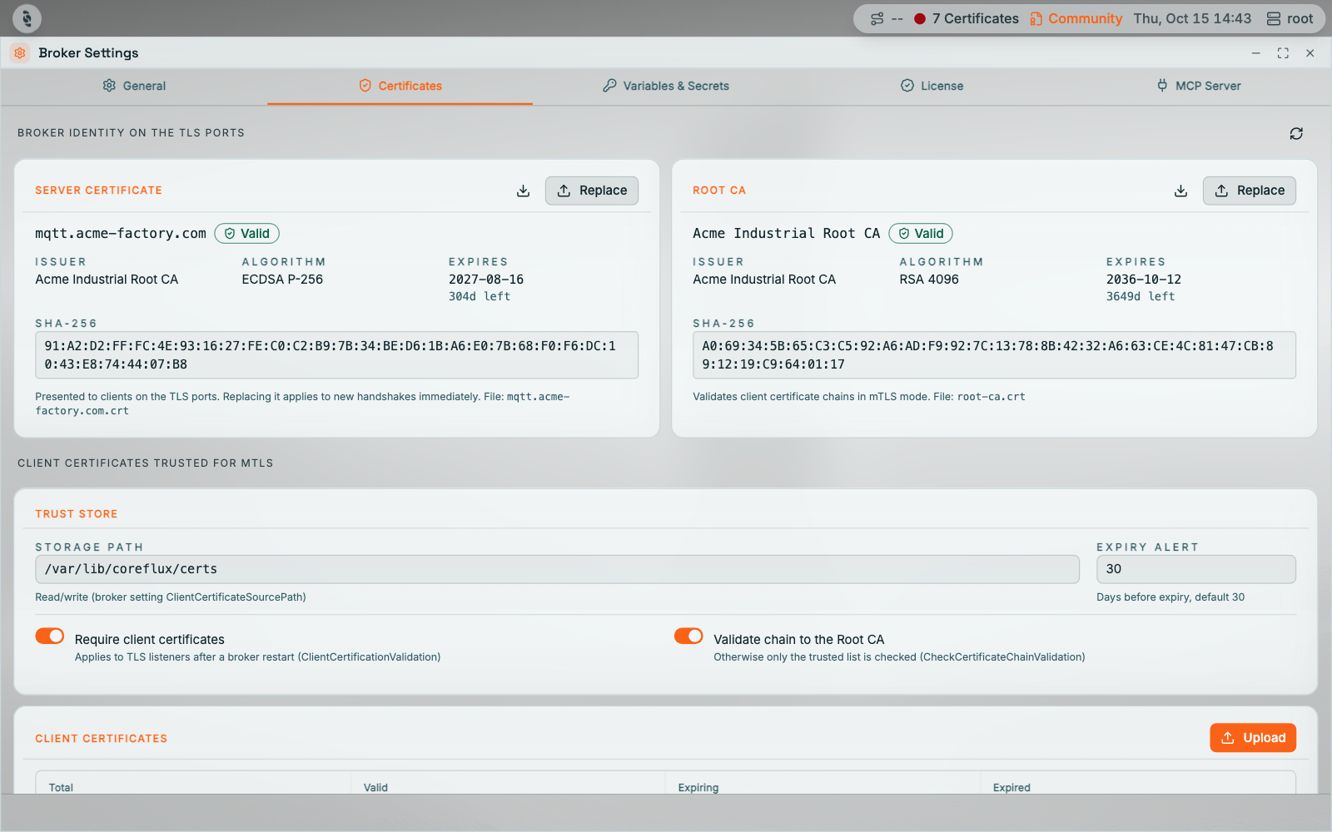Click the connection status icon in top bar

[x=877, y=18]
